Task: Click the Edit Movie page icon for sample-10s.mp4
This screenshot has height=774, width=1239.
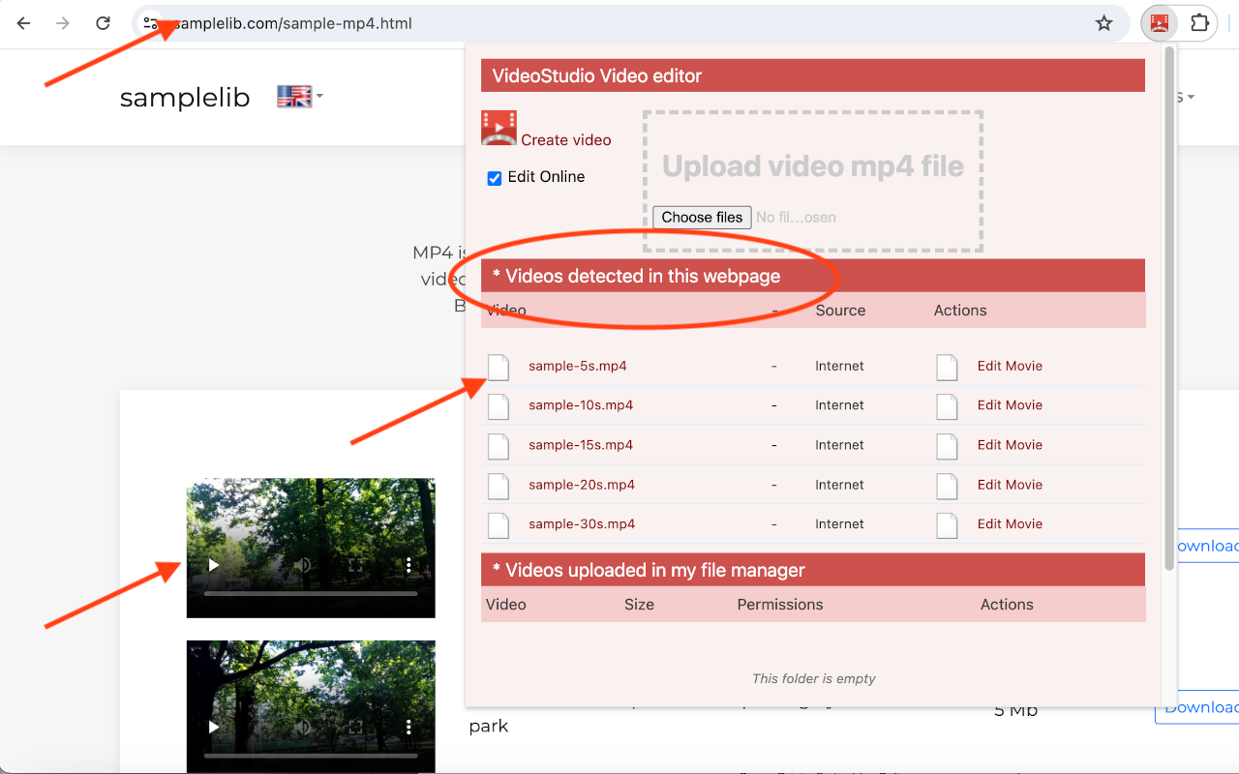Action: 947,406
